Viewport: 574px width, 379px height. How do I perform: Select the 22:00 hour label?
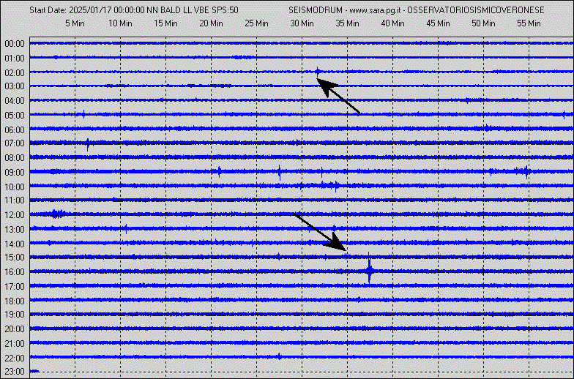click(15, 359)
